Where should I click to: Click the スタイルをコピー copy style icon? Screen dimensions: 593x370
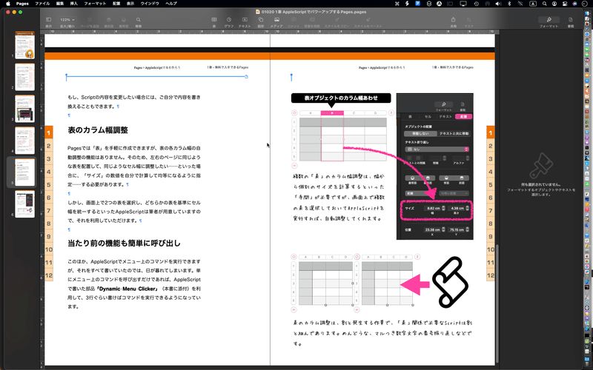[337, 20]
